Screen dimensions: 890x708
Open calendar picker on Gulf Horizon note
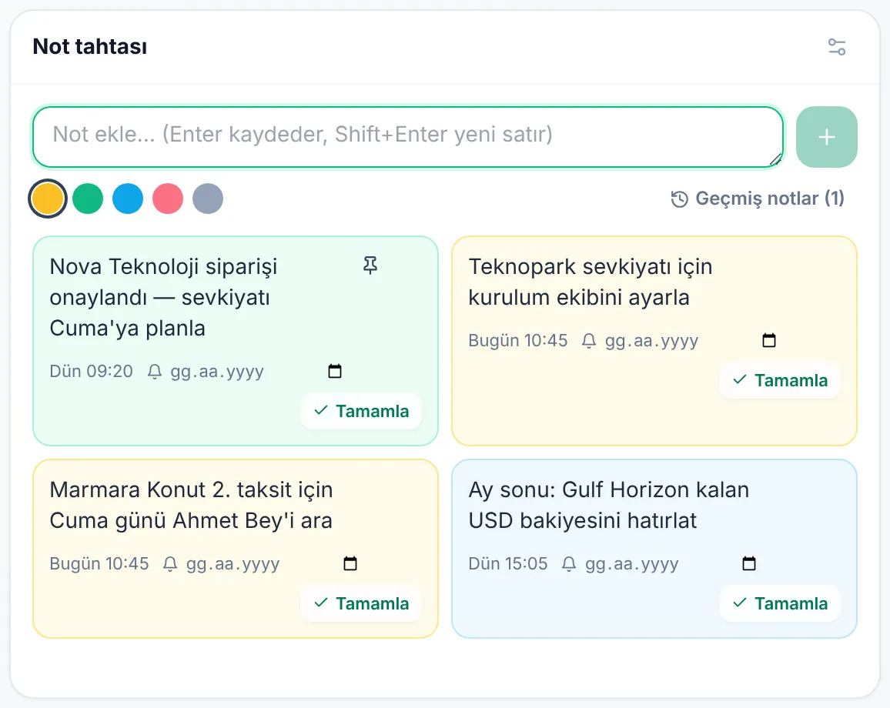[749, 563]
